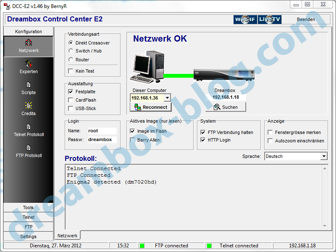The image size is (336, 252).
Task: Click the Web-IF globe button
Action: click(245, 19)
